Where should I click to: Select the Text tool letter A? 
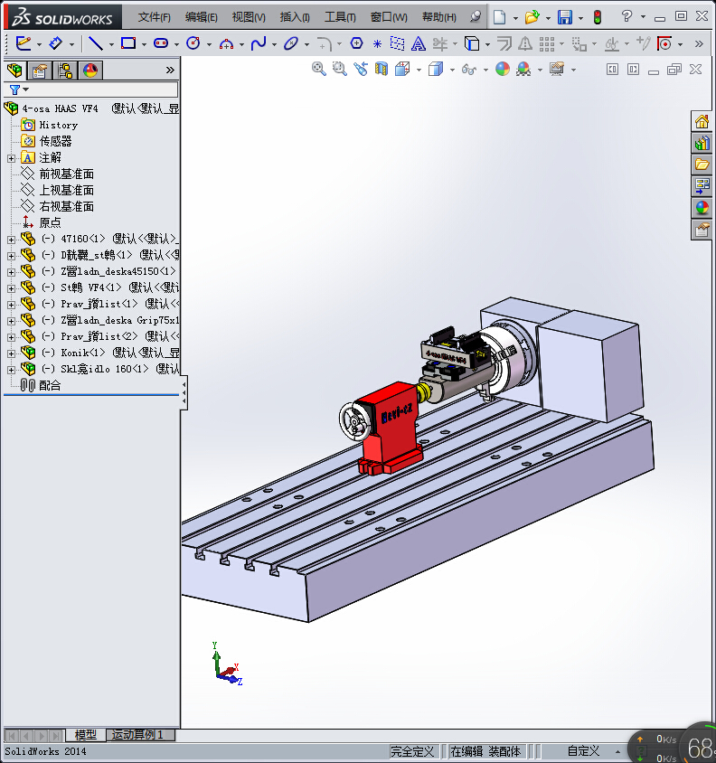(x=418, y=43)
